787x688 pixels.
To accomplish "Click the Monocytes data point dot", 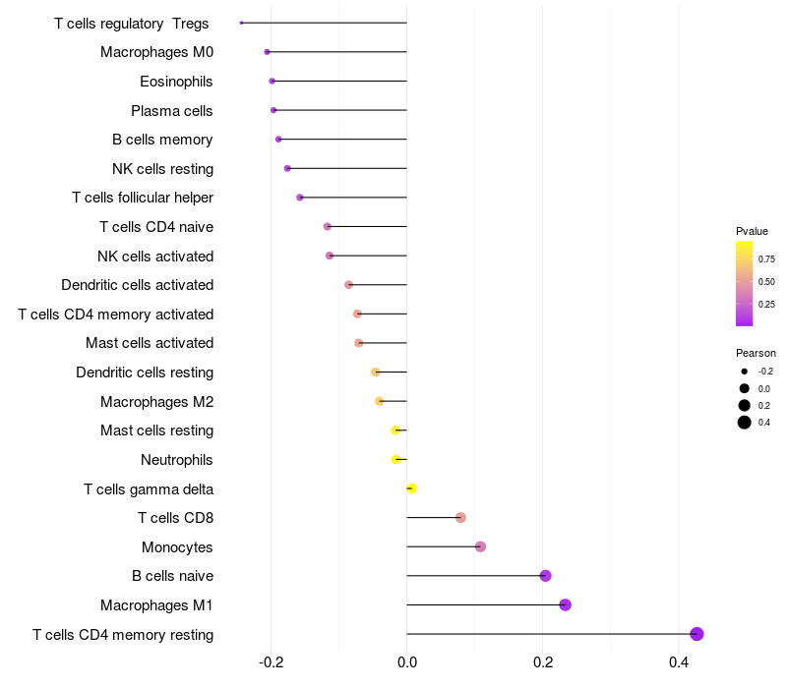I will pos(480,546).
